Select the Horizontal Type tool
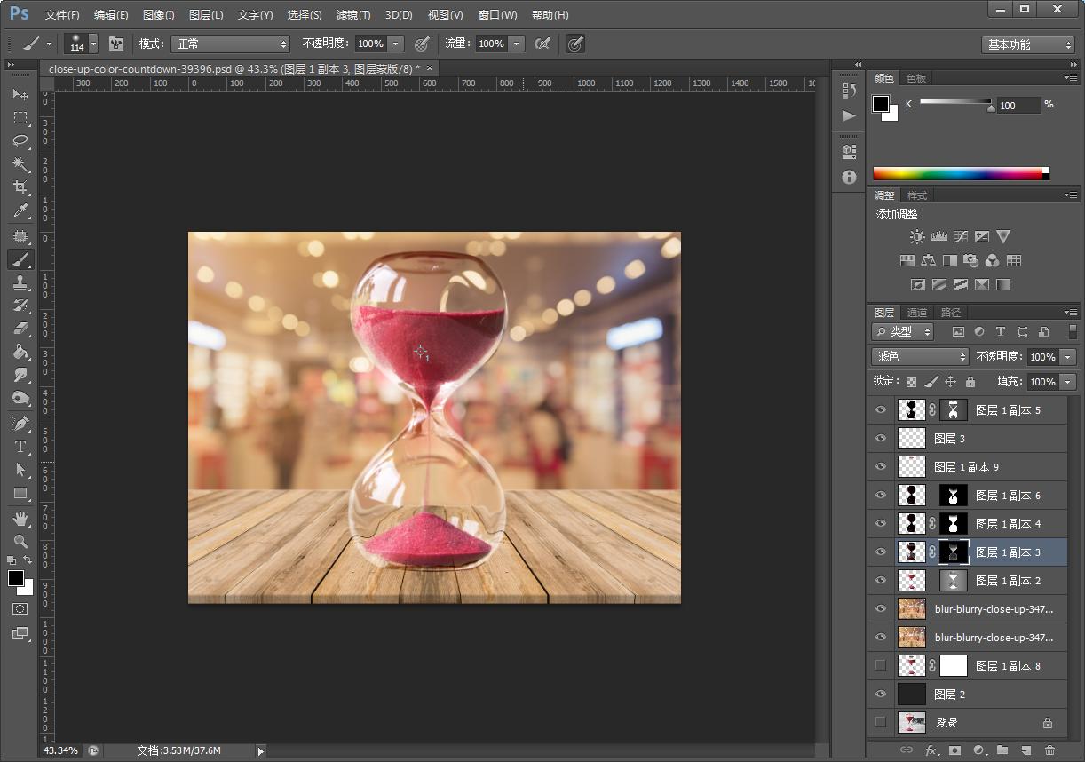 pos(20,447)
